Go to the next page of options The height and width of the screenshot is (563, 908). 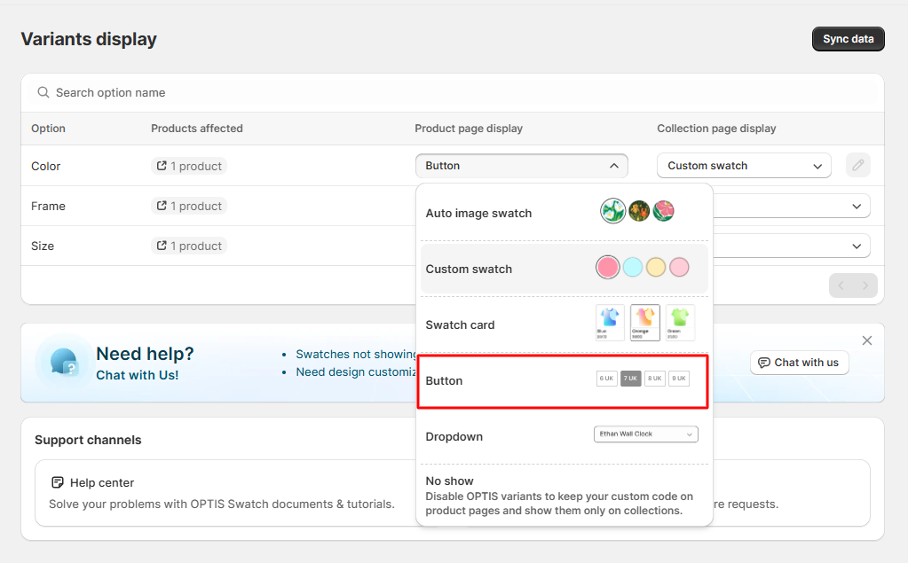(865, 285)
